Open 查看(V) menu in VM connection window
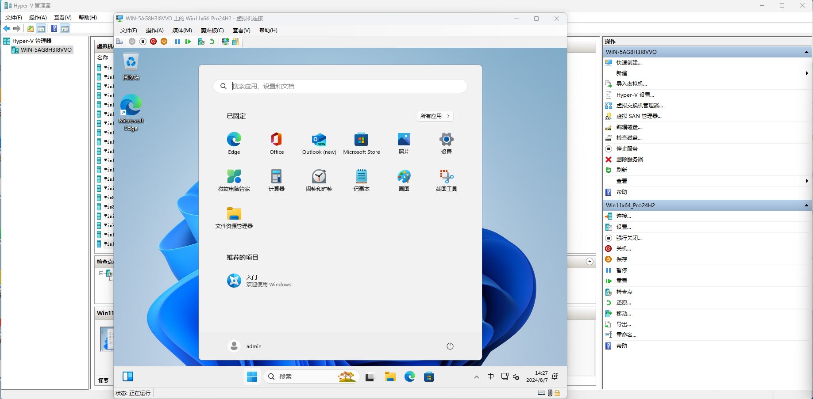The image size is (813, 399). coord(242,30)
